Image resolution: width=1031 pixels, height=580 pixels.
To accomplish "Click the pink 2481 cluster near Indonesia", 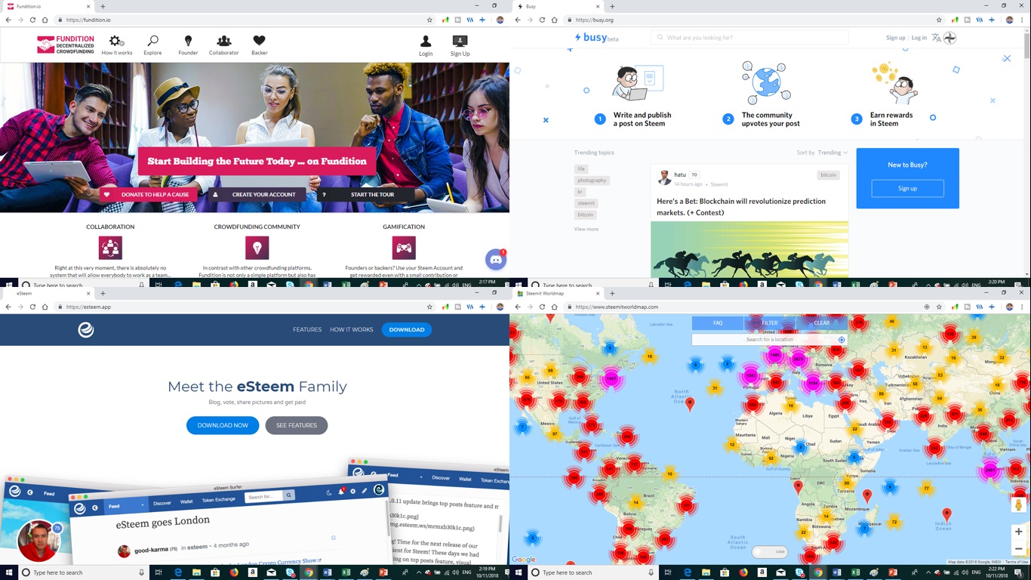I will tap(989, 470).
